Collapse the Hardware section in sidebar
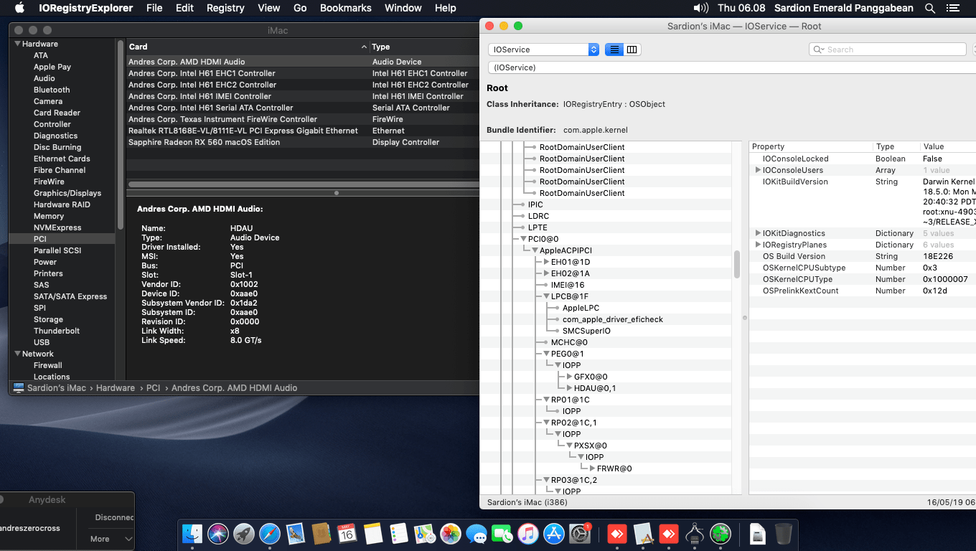The width and height of the screenshot is (976, 551). [x=17, y=44]
